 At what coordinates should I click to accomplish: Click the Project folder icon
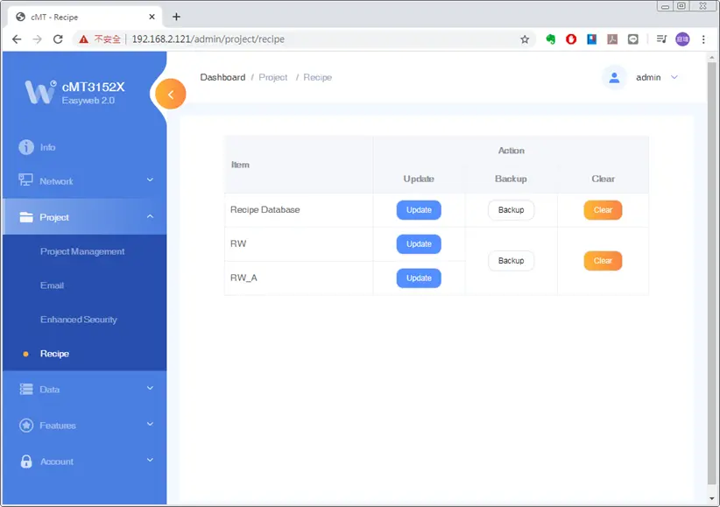coord(26,217)
